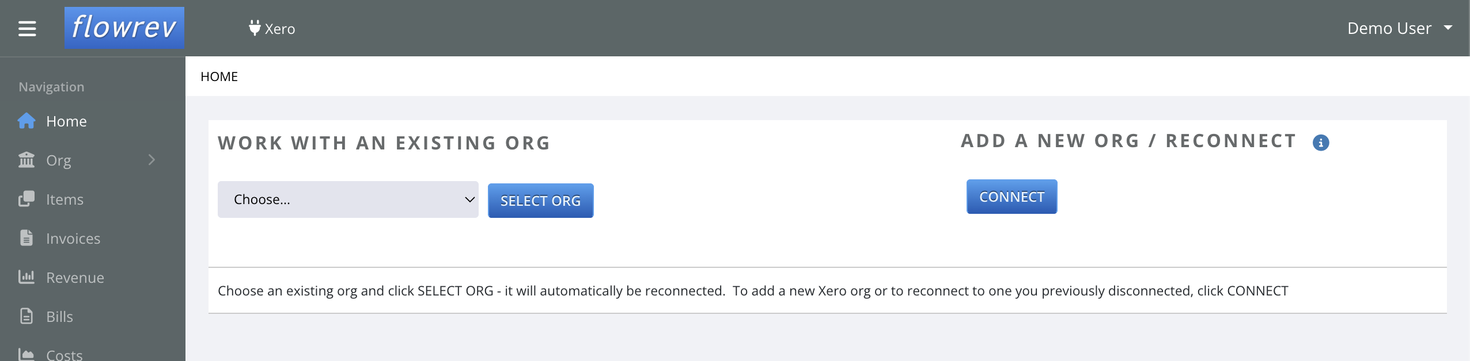Open the Costs navigation item
This screenshot has width=1470, height=361.
65,355
